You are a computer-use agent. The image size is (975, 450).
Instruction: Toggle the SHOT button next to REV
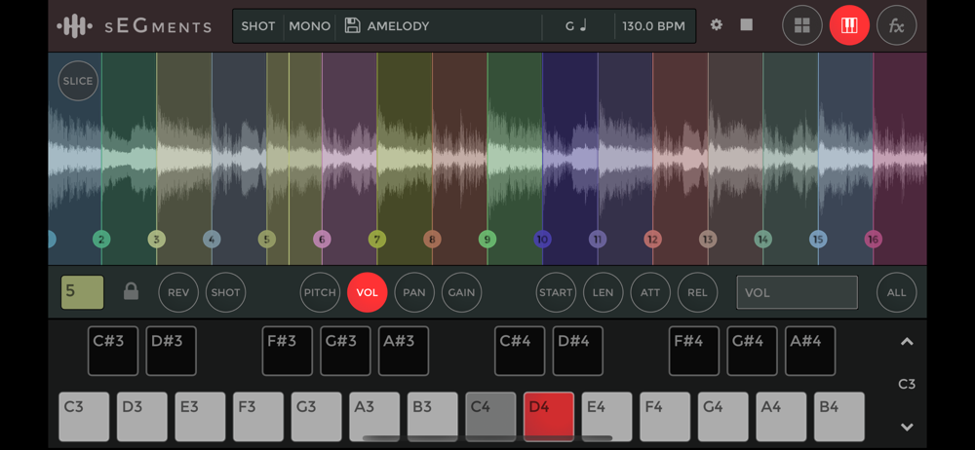[226, 292]
